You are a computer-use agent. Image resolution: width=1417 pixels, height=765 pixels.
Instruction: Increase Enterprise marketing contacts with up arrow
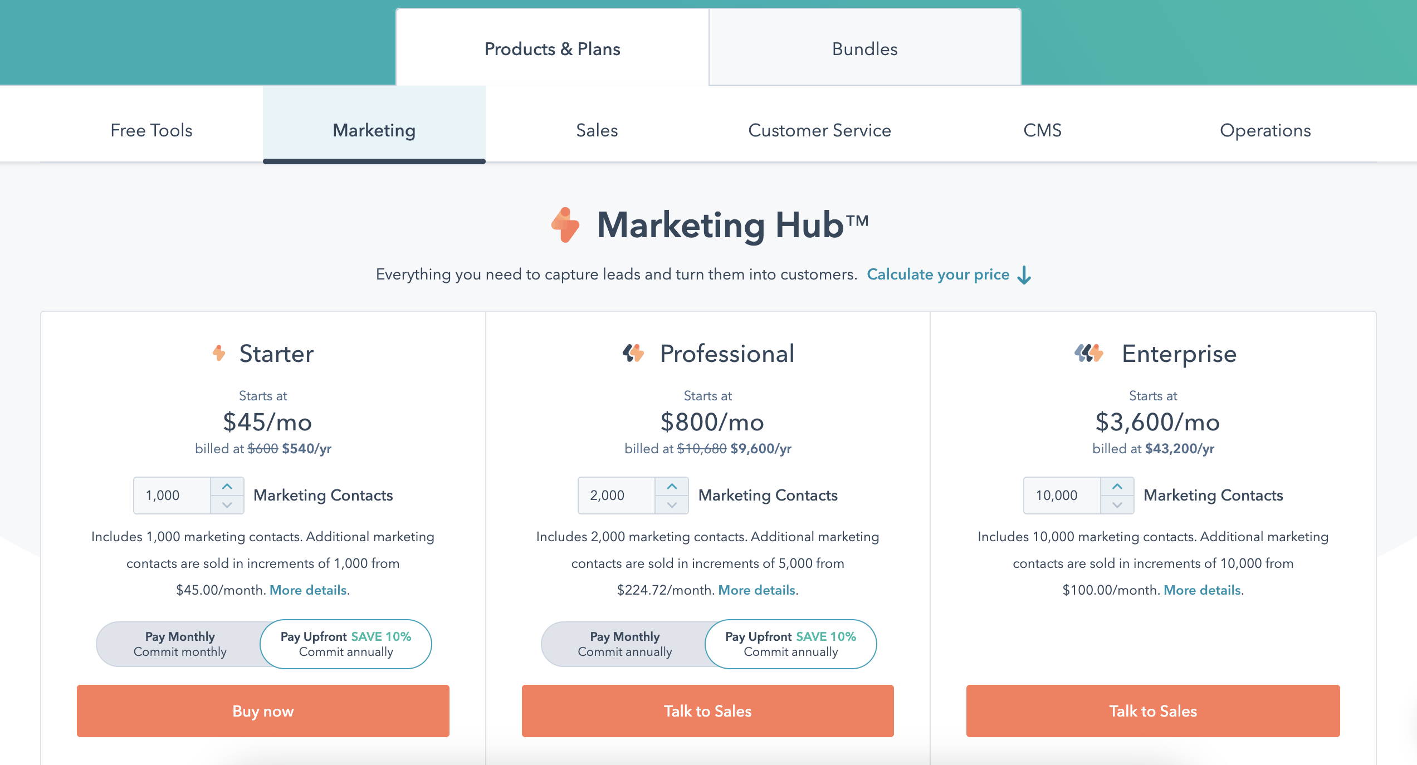(1117, 487)
